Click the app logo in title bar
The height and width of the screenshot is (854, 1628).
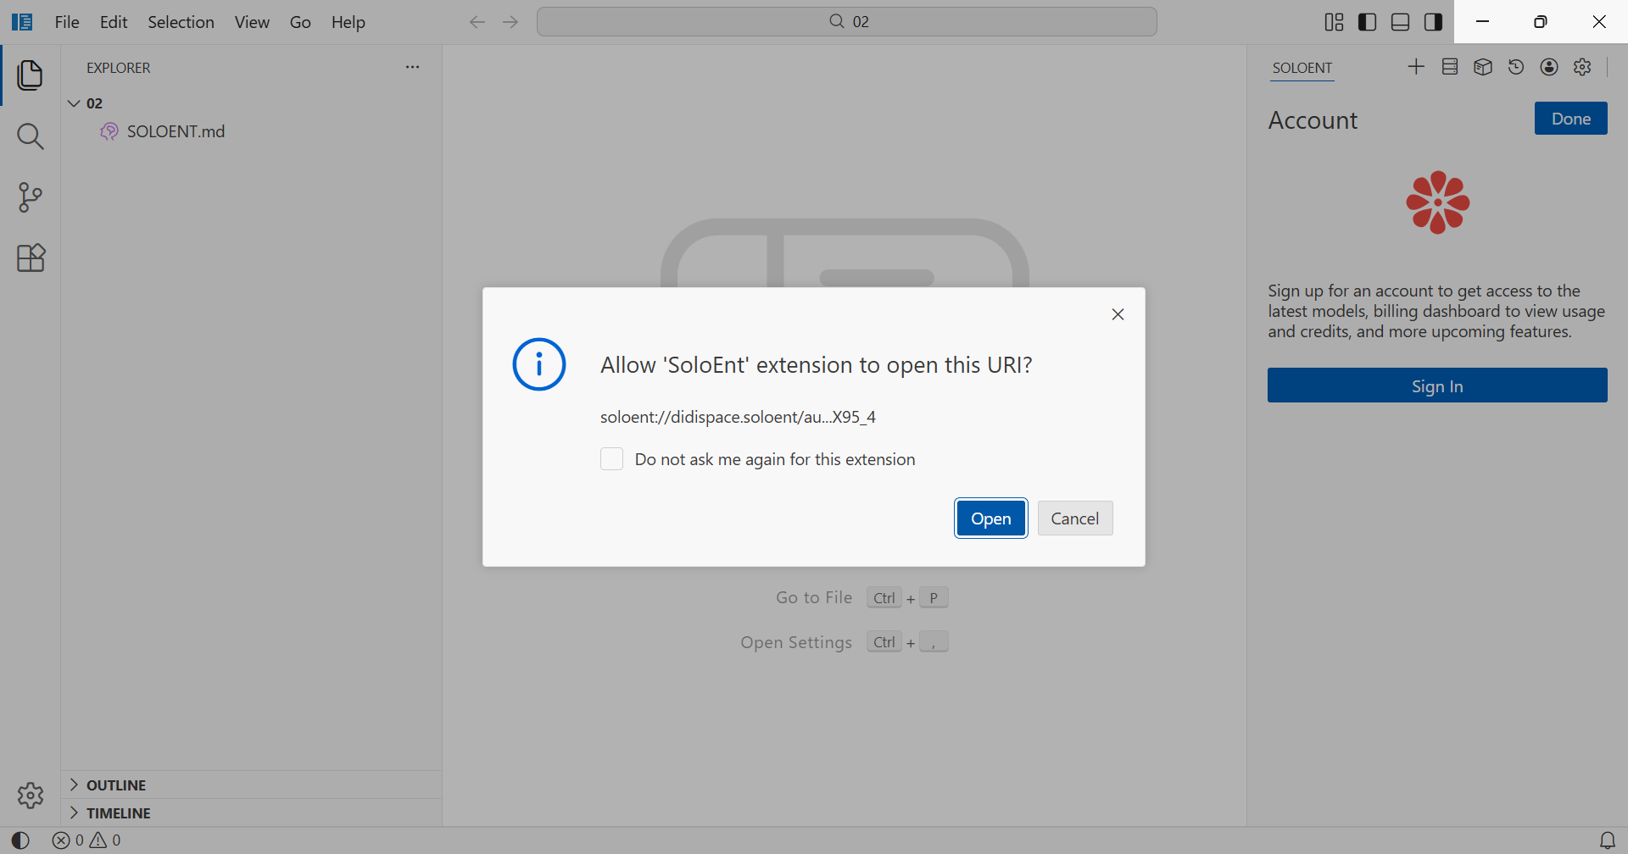tap(22, 22)
